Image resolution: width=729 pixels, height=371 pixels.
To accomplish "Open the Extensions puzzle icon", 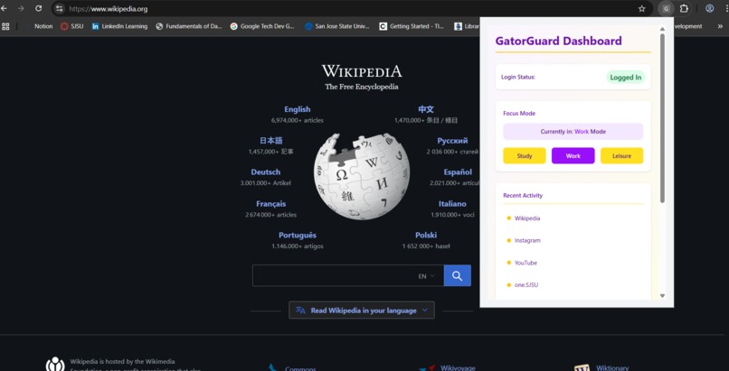I will (684, 8).
